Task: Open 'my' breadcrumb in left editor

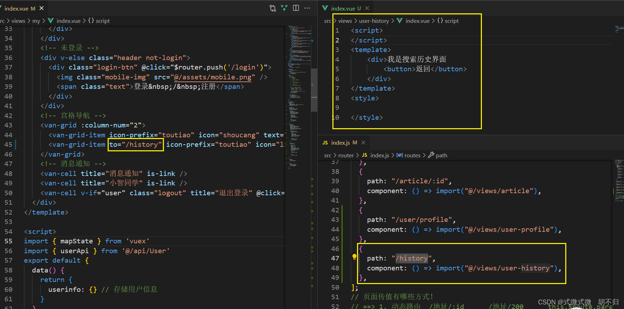Action: tap(36, 21)
